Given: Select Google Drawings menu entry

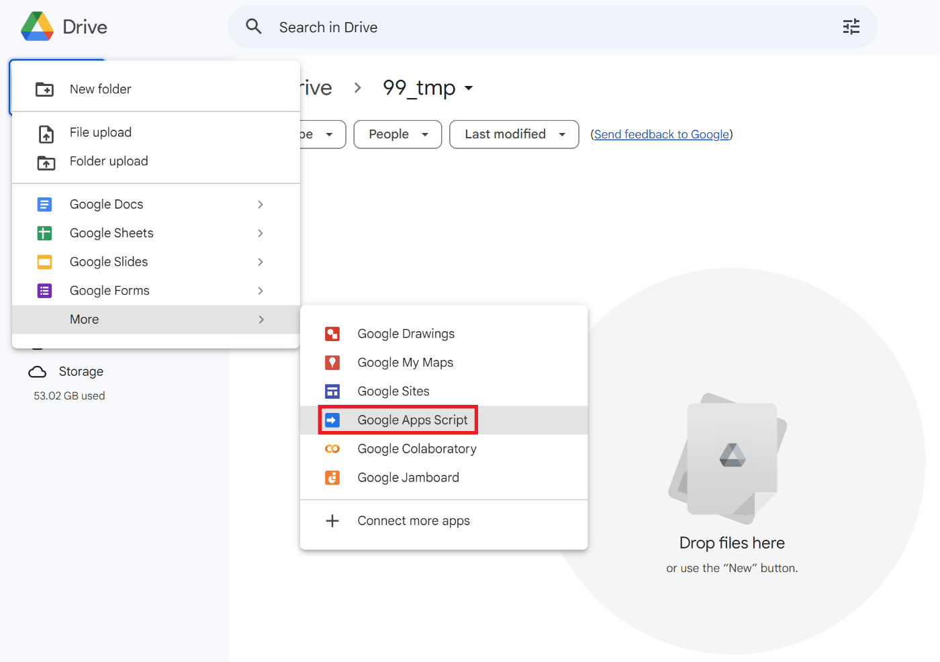Looking at the screenshot, I should (x=444, y=334).
